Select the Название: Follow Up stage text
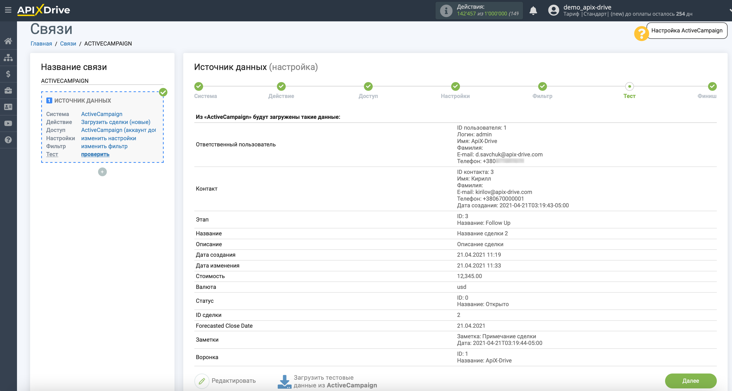The width and height of the screenshot is (732, 391). tap(483, 223)
